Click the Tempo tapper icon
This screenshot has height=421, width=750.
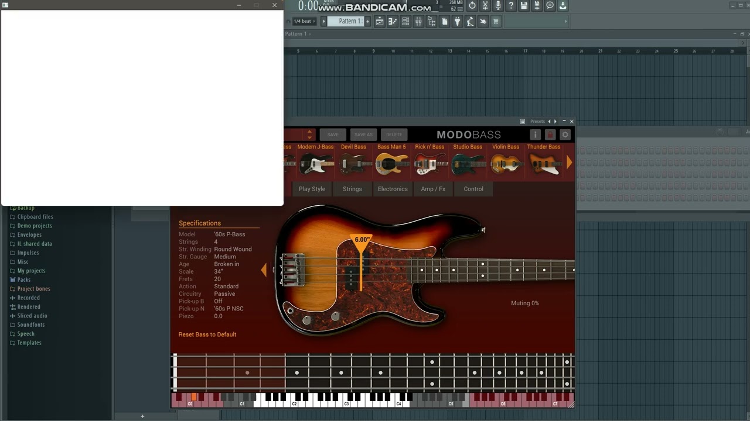[471, 22]
